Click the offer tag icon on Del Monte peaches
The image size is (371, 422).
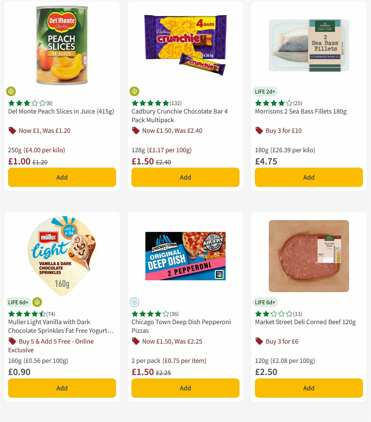point(12,131)
